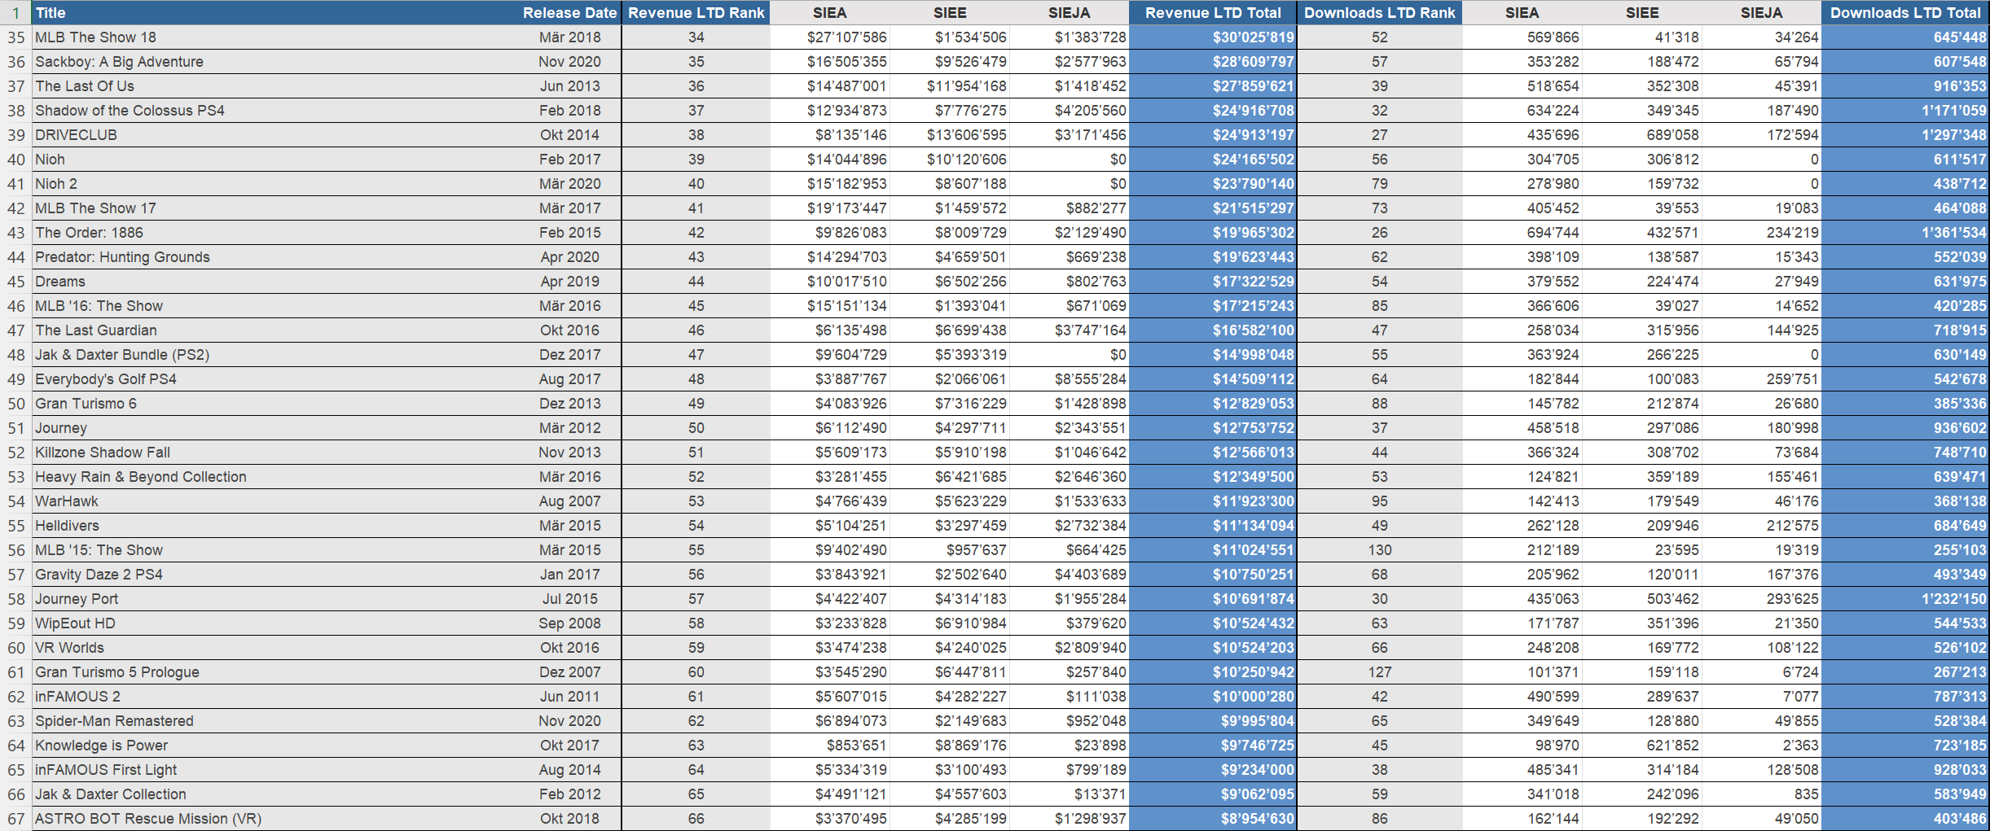
Task: Click Jak & Daxter Collection cell
Action: click(x=275, y=794)
